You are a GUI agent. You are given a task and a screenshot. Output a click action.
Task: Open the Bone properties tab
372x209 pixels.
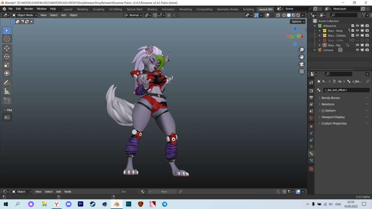(311, 154)
